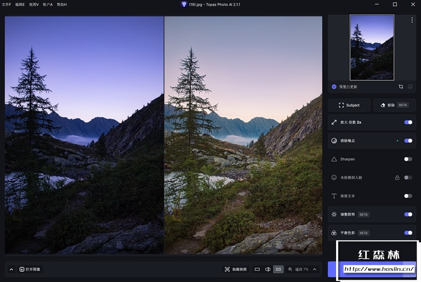The height and width of the screenshot is (282, 421).
Task: Click the 拍摄快照 snapshot button
Action: pyautogui.click(x=236, y=269)
